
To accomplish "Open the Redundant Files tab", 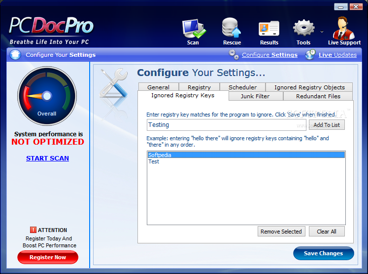I will (318, 96).
